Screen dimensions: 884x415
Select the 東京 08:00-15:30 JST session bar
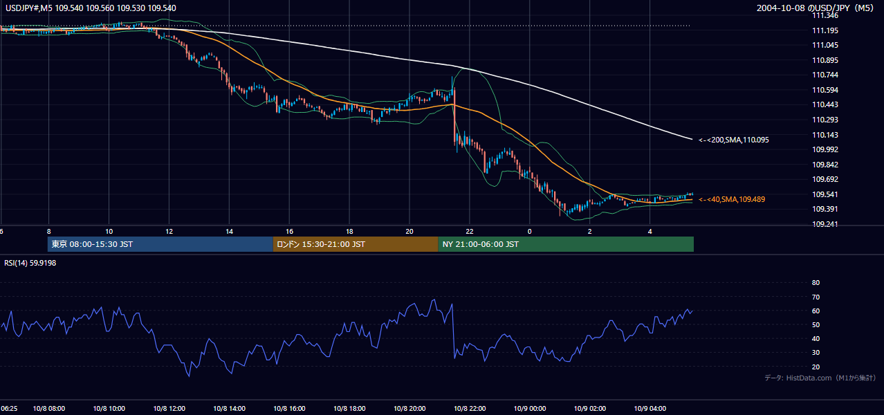coord(160,244)
